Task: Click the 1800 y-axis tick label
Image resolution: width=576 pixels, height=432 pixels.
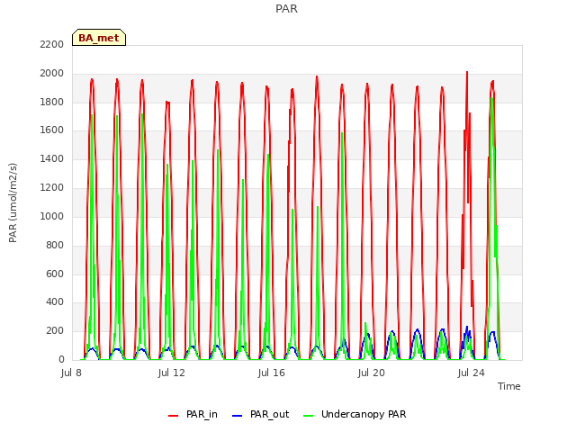Action: click(52, 102)
